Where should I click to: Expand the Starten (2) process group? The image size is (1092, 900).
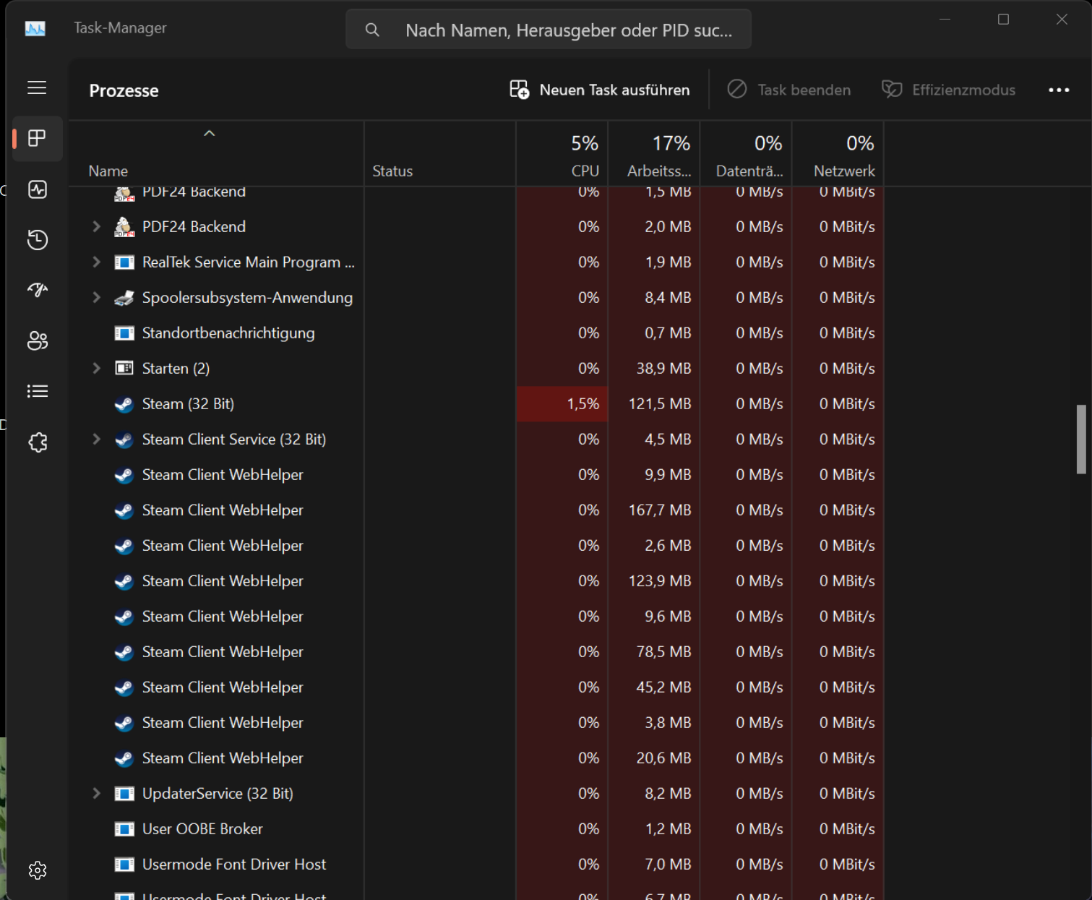[96, 369]
